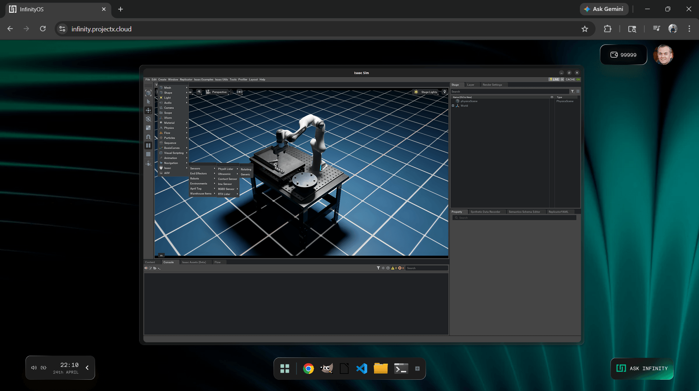Click the viewport location pin icon
699x391 pixels.
pos(444,92)
